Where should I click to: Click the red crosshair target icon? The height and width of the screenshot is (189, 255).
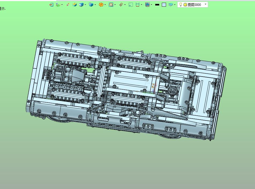click(121, 5)
